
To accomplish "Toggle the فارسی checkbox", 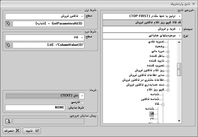I will coord(82,102).
